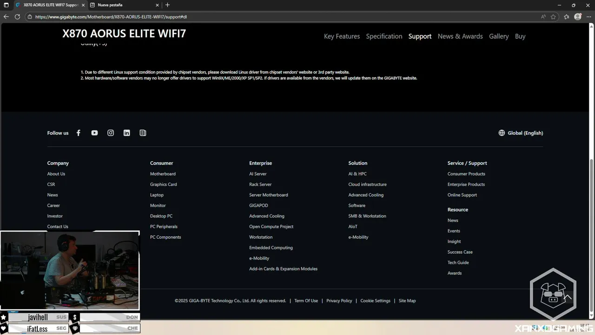595x335 pixels.
Task: Open Gigabyte YouTube channel icon
Action: click(x=94, y=133)
